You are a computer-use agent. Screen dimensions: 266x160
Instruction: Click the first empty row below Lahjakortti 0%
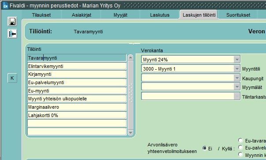tap(77, 123)
